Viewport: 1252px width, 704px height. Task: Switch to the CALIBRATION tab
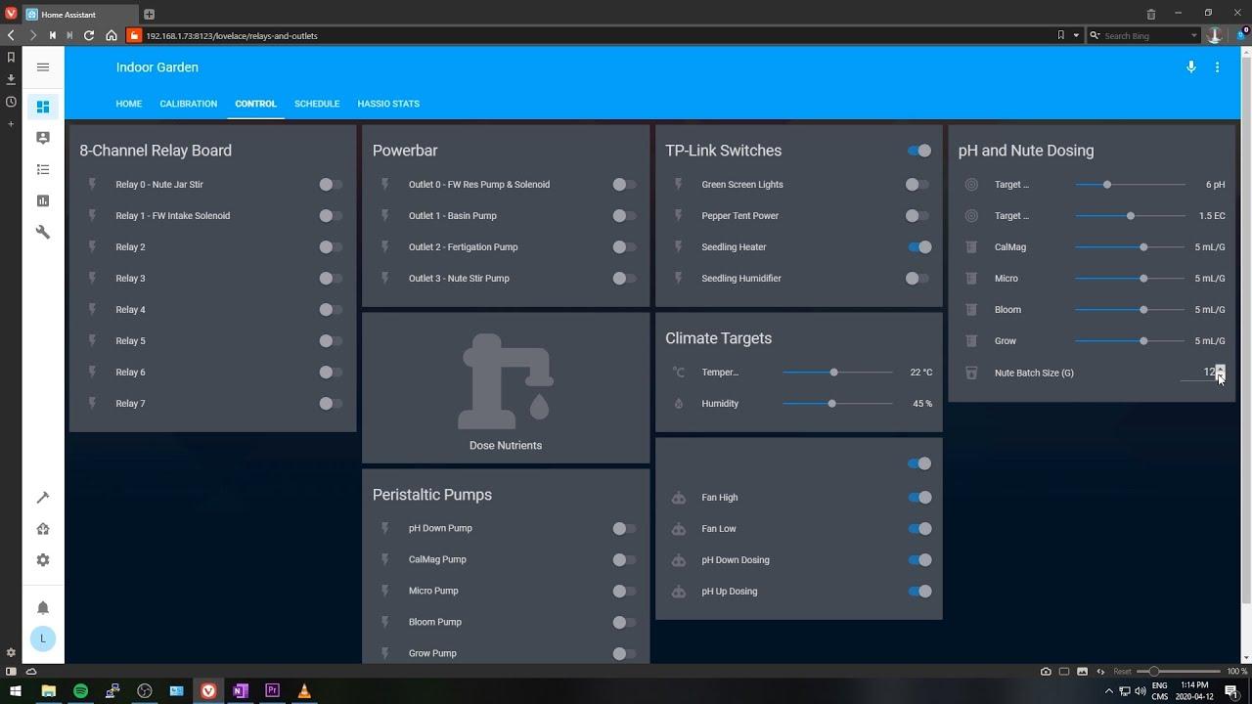pos(189,104)
